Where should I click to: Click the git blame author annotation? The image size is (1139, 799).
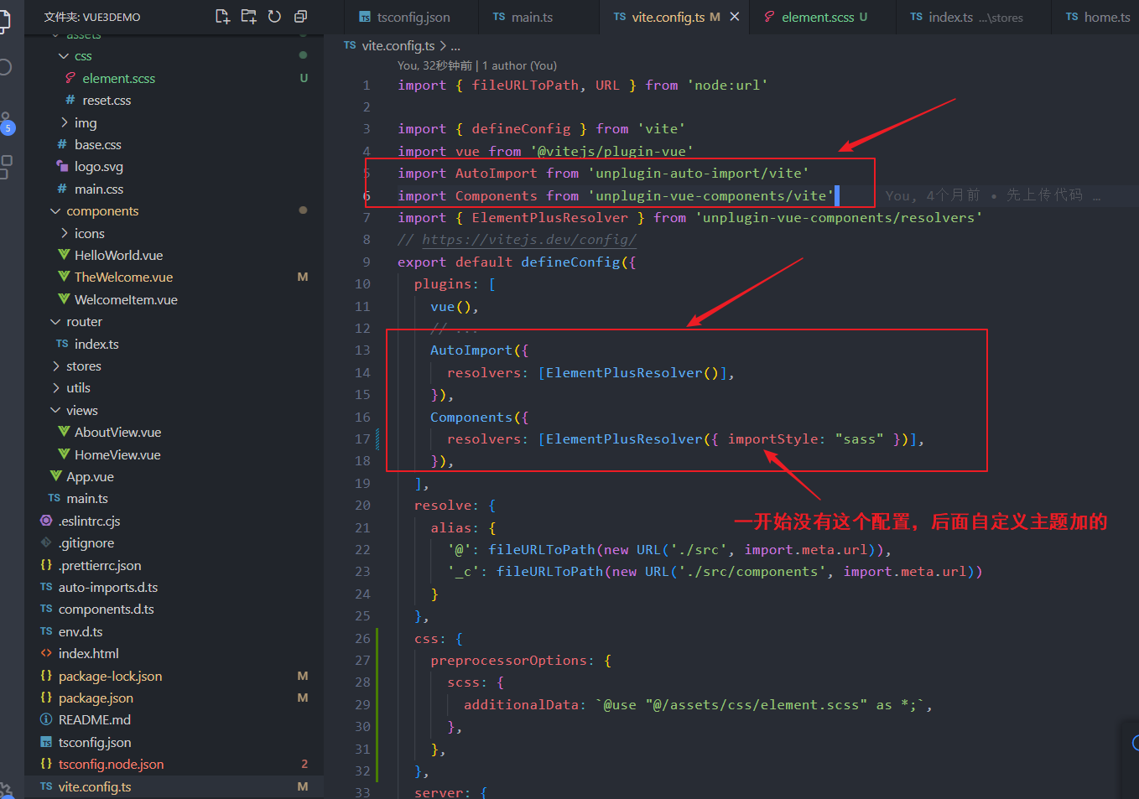pyautogui.click(x=476, y=65)
